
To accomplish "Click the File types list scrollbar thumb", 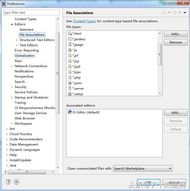I will point(160,54).
